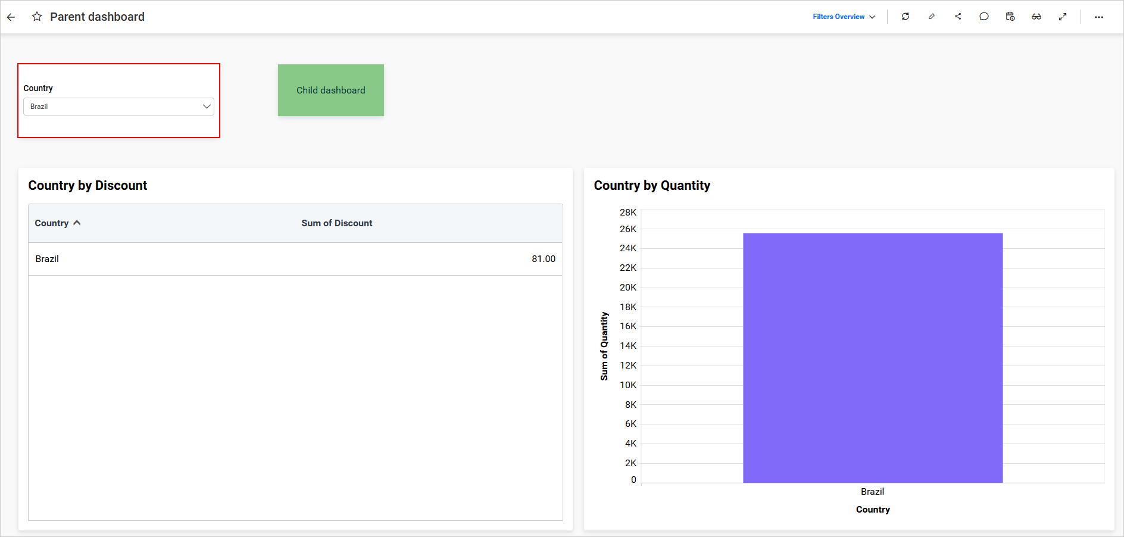This screenshot has height=537, width=1124.
Task: Navigate back using the back arrow
Action: pyautogui.click(x=11, y=17)
